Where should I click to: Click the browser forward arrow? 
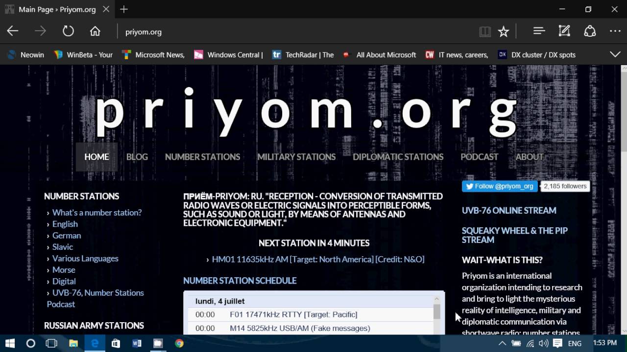coord(40,31)
